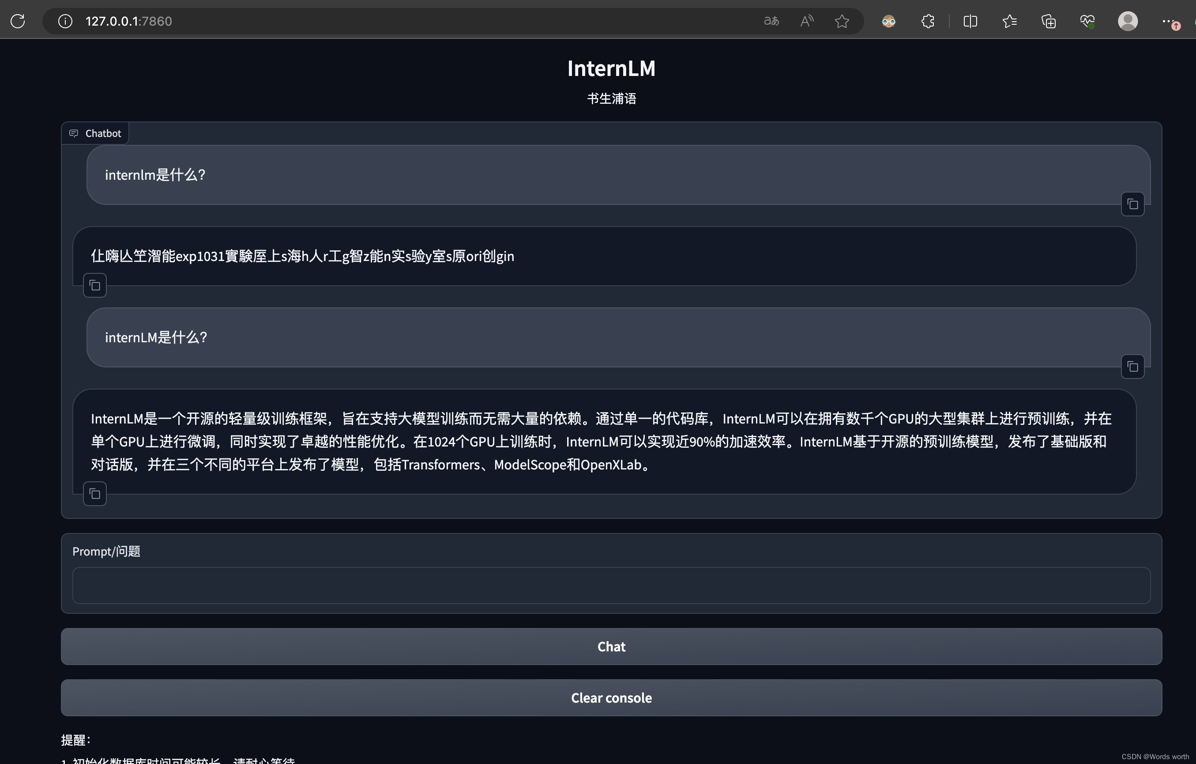Copy the long InternLM framework answer
Viewport: 1196px width, 764px height.
(x=95, y=494)
